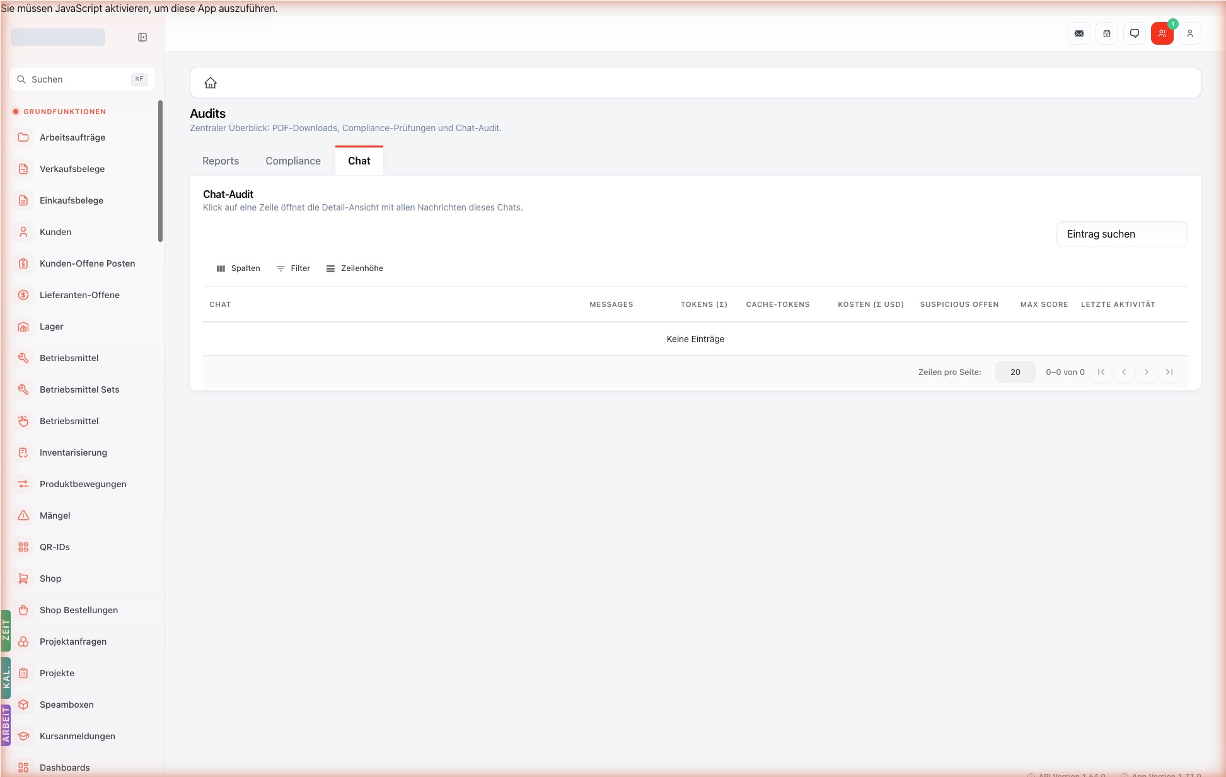Click the Kursanmeldungen graduation cap icon
Viewport: 1226px width, 777px height.
click(x=23, y=736)
